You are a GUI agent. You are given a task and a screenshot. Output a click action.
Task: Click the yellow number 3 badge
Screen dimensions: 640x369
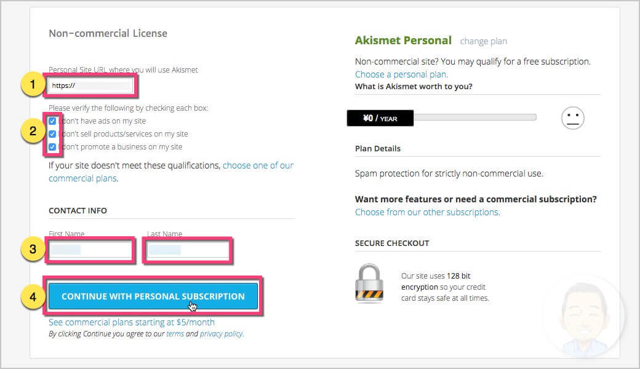33,248
